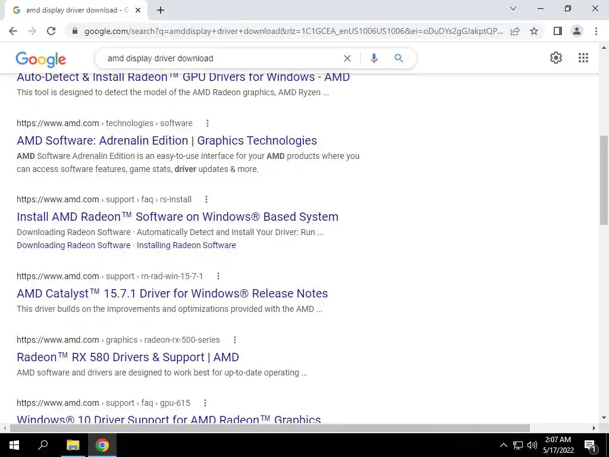The width and height of the screenshot is (609, 457).
Task: Click the vertical scrollbar thumb
Action: (x=604, y=180)
